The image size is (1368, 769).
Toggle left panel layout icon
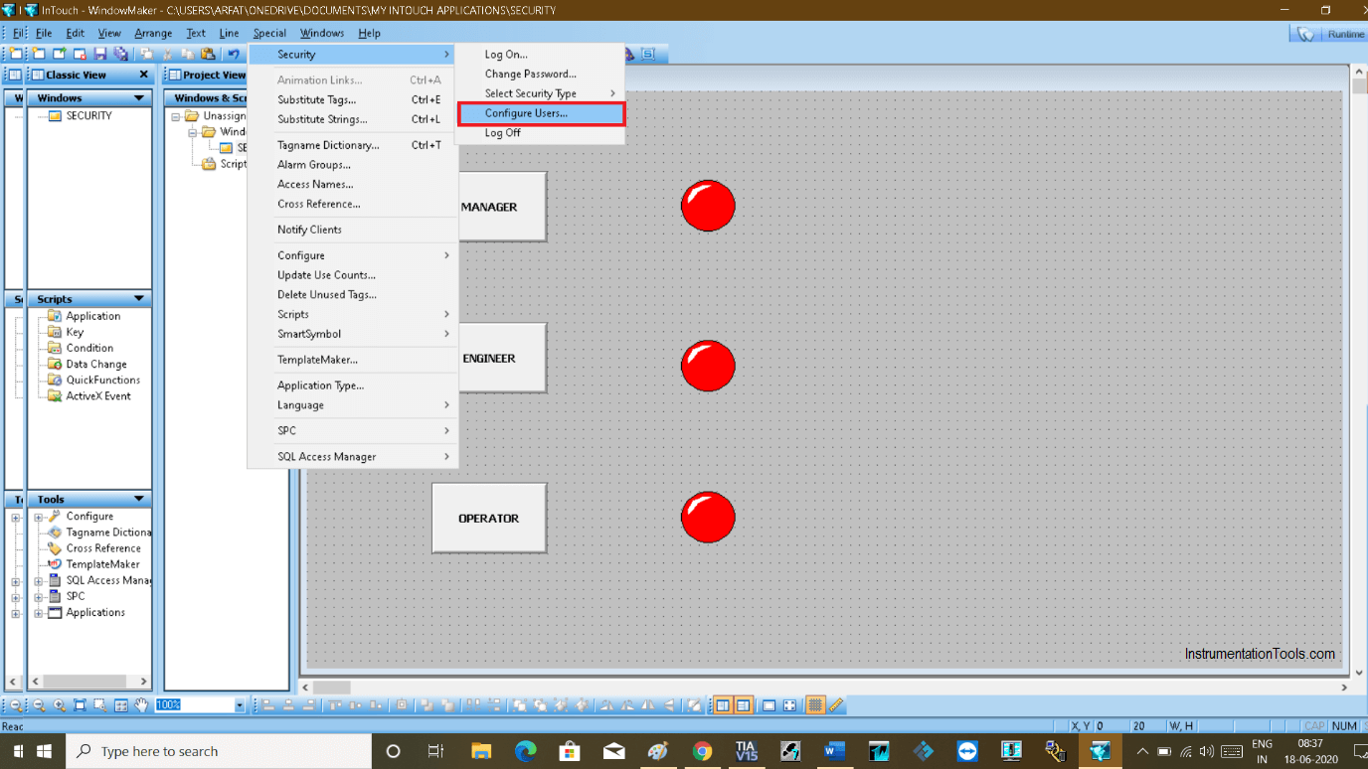point(723,705)
